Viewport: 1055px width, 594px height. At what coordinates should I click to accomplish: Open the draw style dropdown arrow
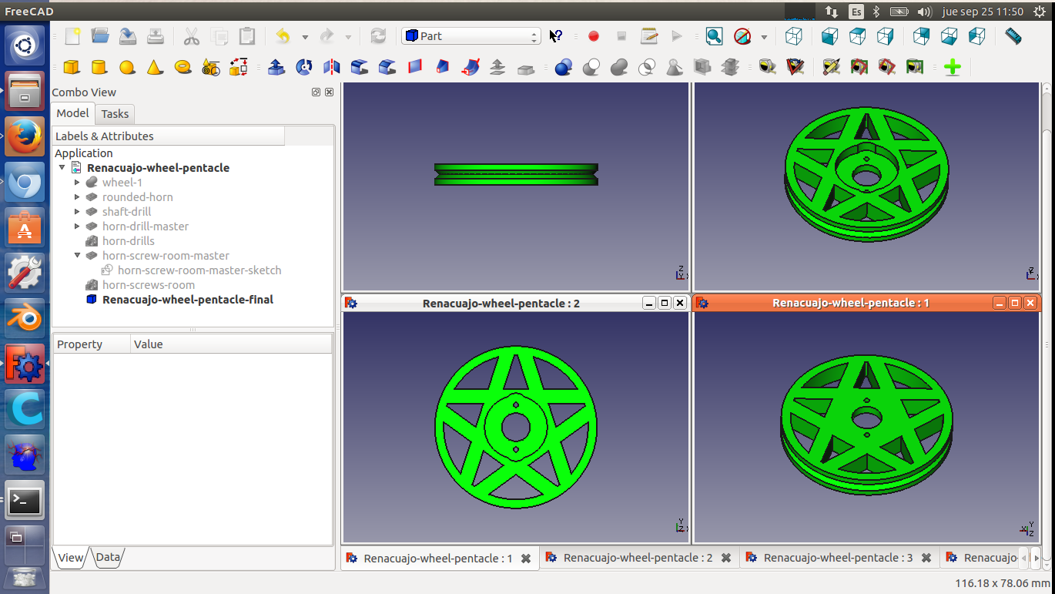click(764, 37)
